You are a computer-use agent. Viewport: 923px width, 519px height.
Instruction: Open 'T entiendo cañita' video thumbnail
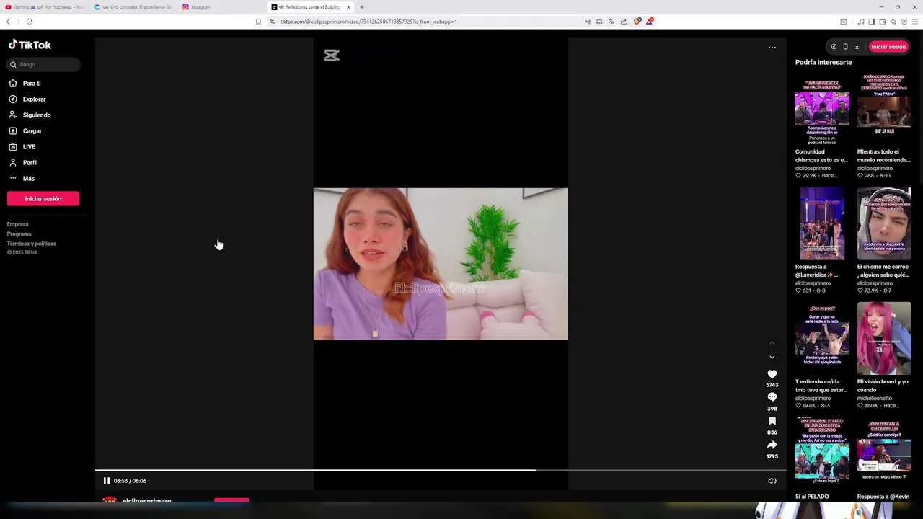coord(822,338)
